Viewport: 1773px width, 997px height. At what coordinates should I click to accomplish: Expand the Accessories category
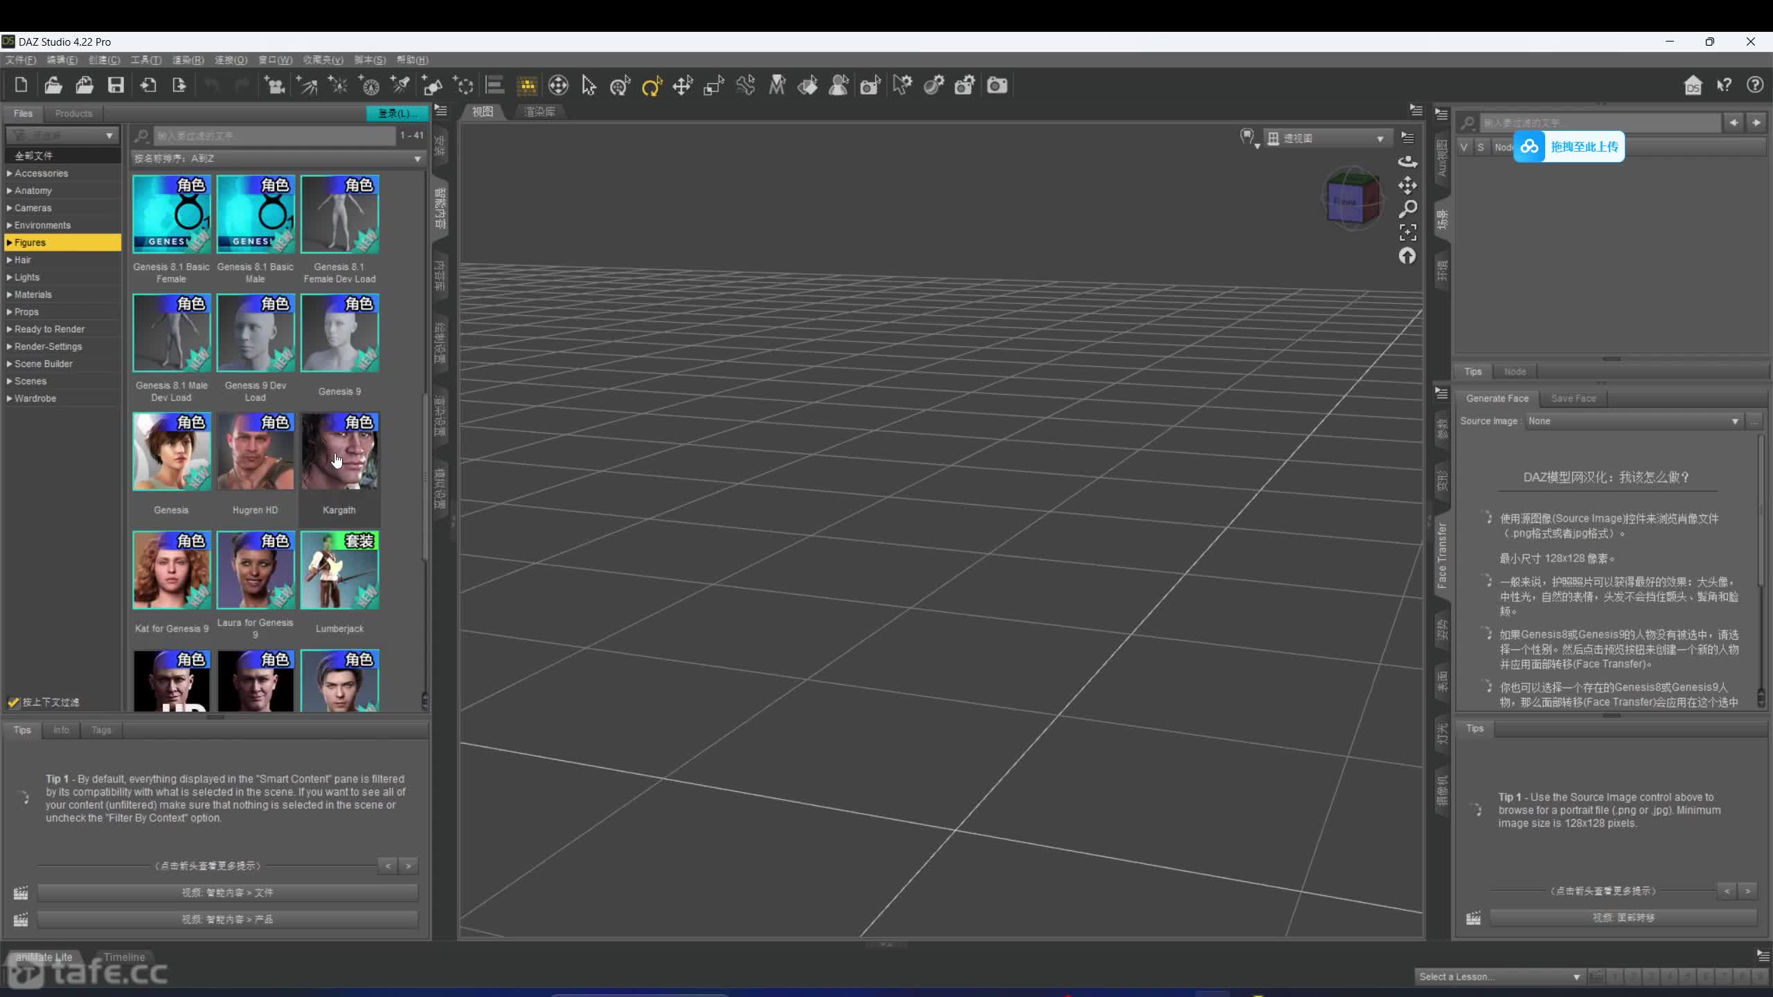(10, 173)
